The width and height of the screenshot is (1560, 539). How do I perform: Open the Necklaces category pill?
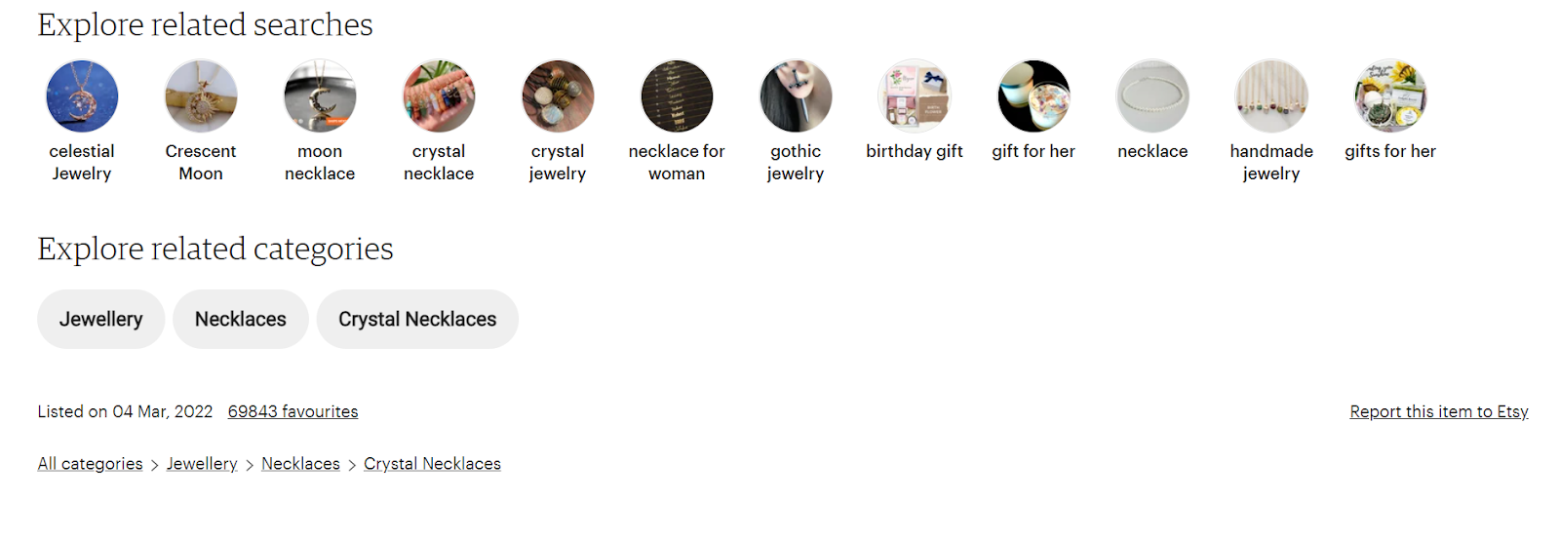(x=241, y=319)
